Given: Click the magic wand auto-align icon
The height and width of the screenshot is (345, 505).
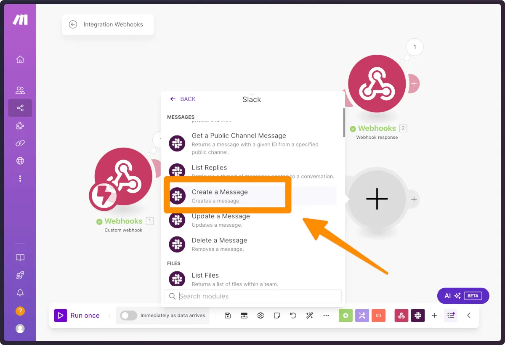Looking at the screenshot, I should (x=310, y=316).
